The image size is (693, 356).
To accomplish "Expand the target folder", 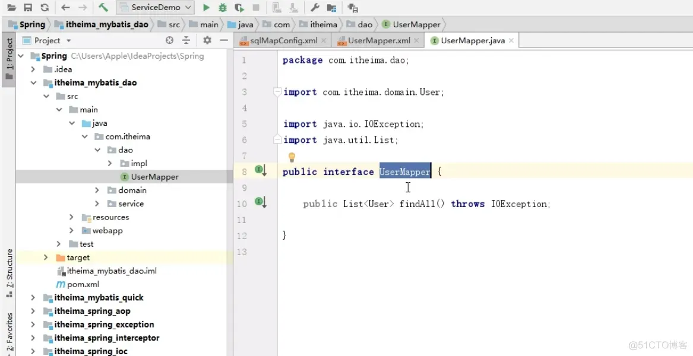I will [46, 258].
